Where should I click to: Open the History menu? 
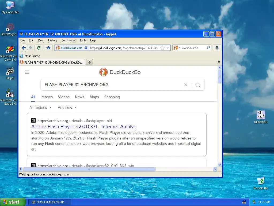(x=53, y=40)
